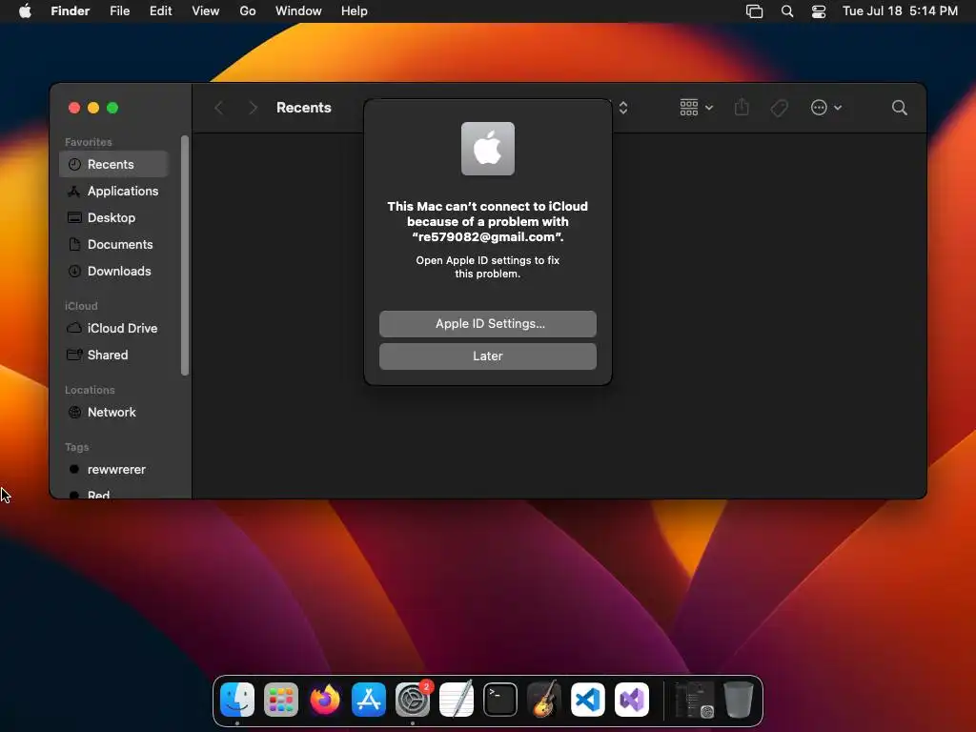Go forward with the toolbar forward chevron
976x732 pixels.
(253, 108)
